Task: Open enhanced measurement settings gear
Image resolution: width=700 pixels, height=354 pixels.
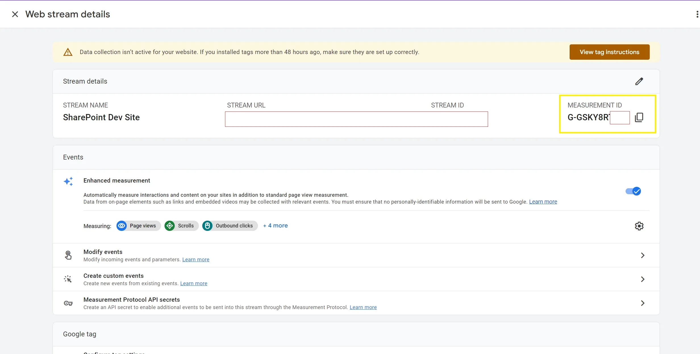Action: pos(639,226)
